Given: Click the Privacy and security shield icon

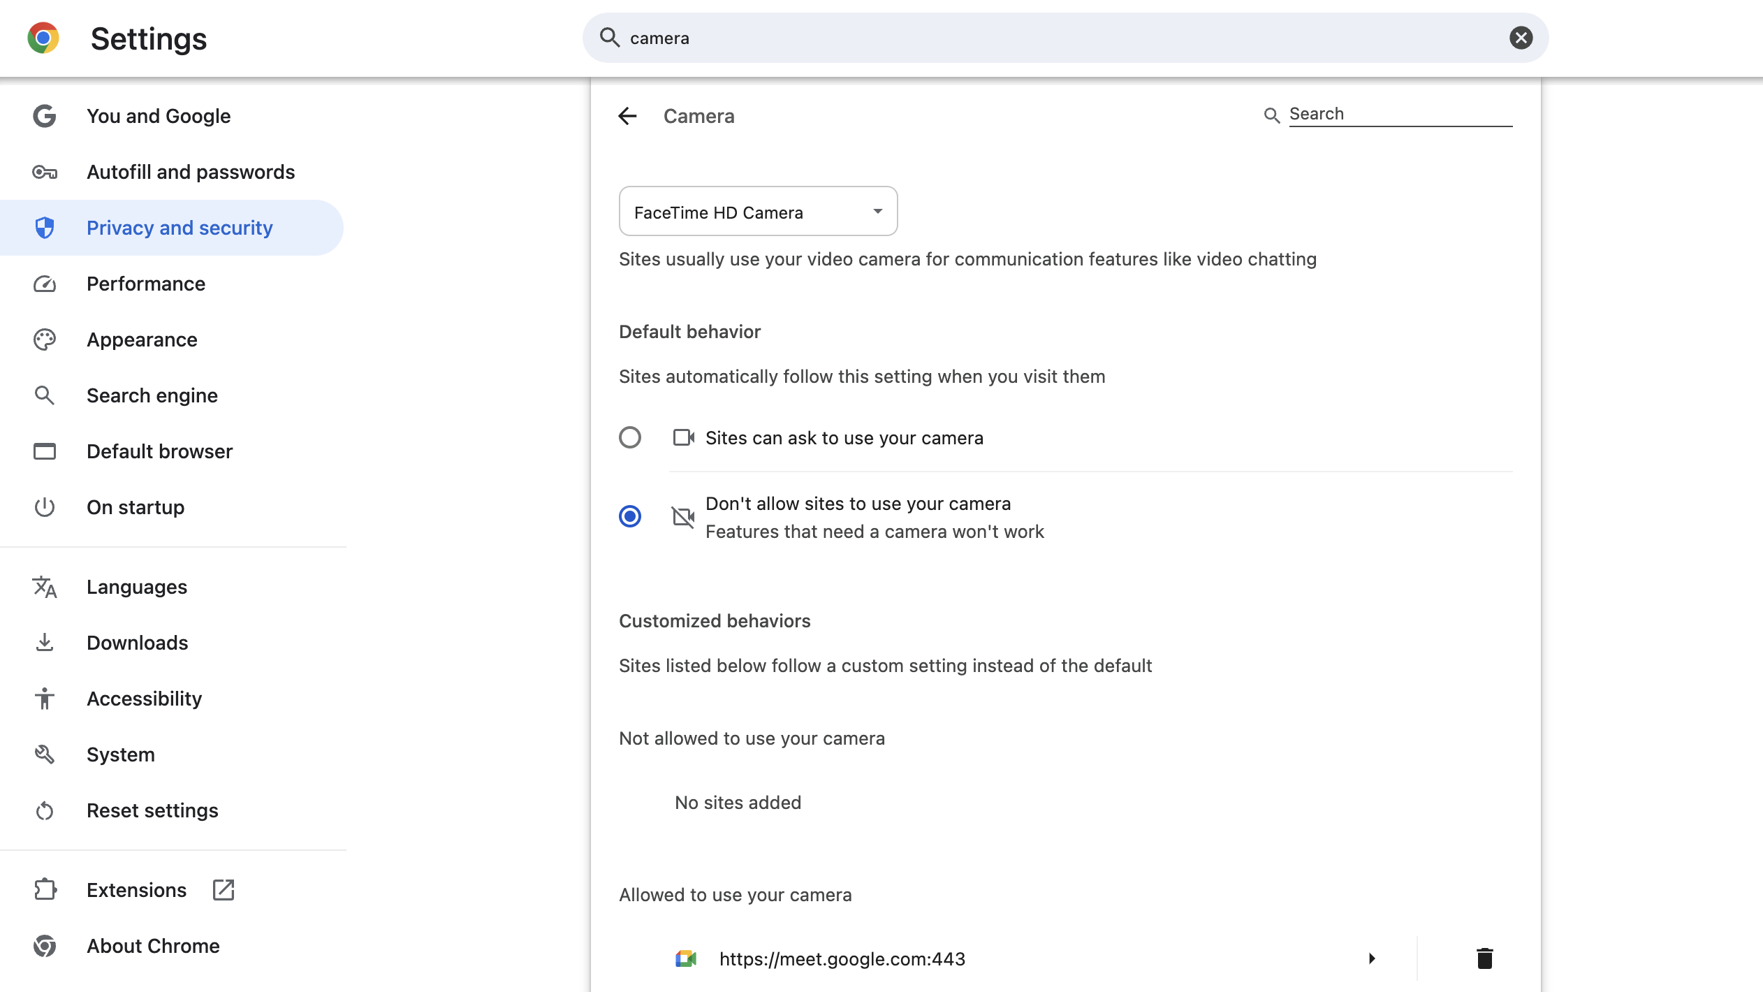Looking at the screenshot, I should (43, 228).
